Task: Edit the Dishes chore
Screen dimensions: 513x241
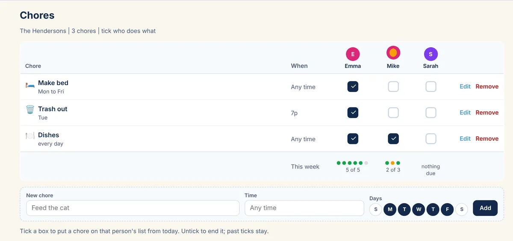Action: point(465,138)
